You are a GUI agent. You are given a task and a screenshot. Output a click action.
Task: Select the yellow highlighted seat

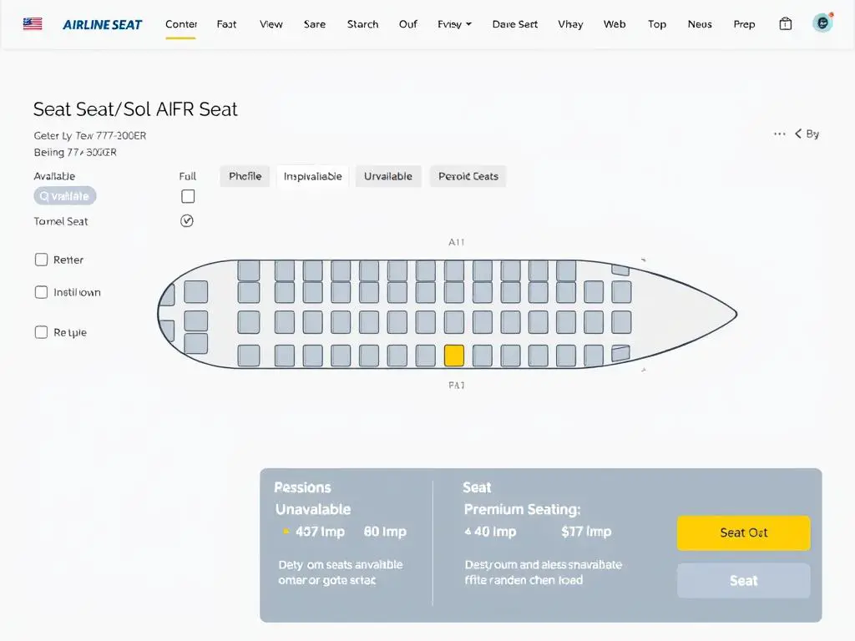(x=455, y=355)
